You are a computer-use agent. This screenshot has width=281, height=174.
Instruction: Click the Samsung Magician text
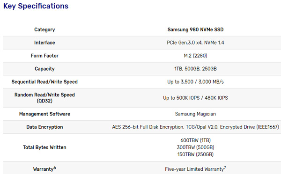coord(195,114)
